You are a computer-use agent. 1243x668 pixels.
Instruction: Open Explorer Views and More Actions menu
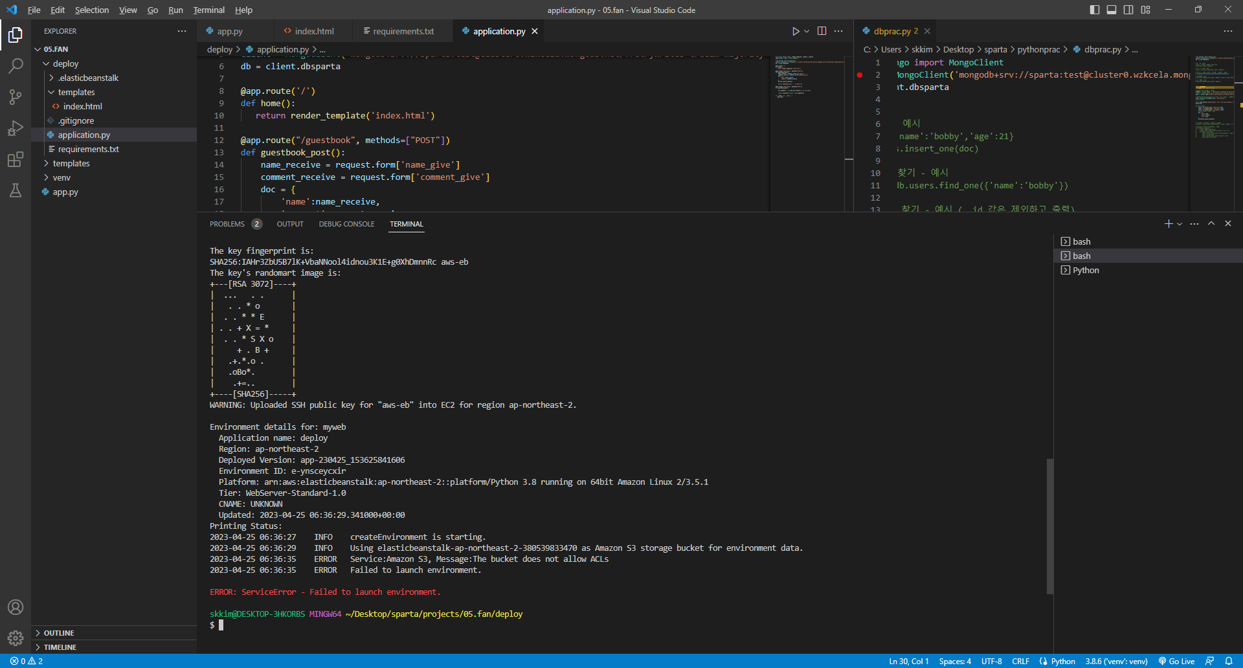coord(182,31)
